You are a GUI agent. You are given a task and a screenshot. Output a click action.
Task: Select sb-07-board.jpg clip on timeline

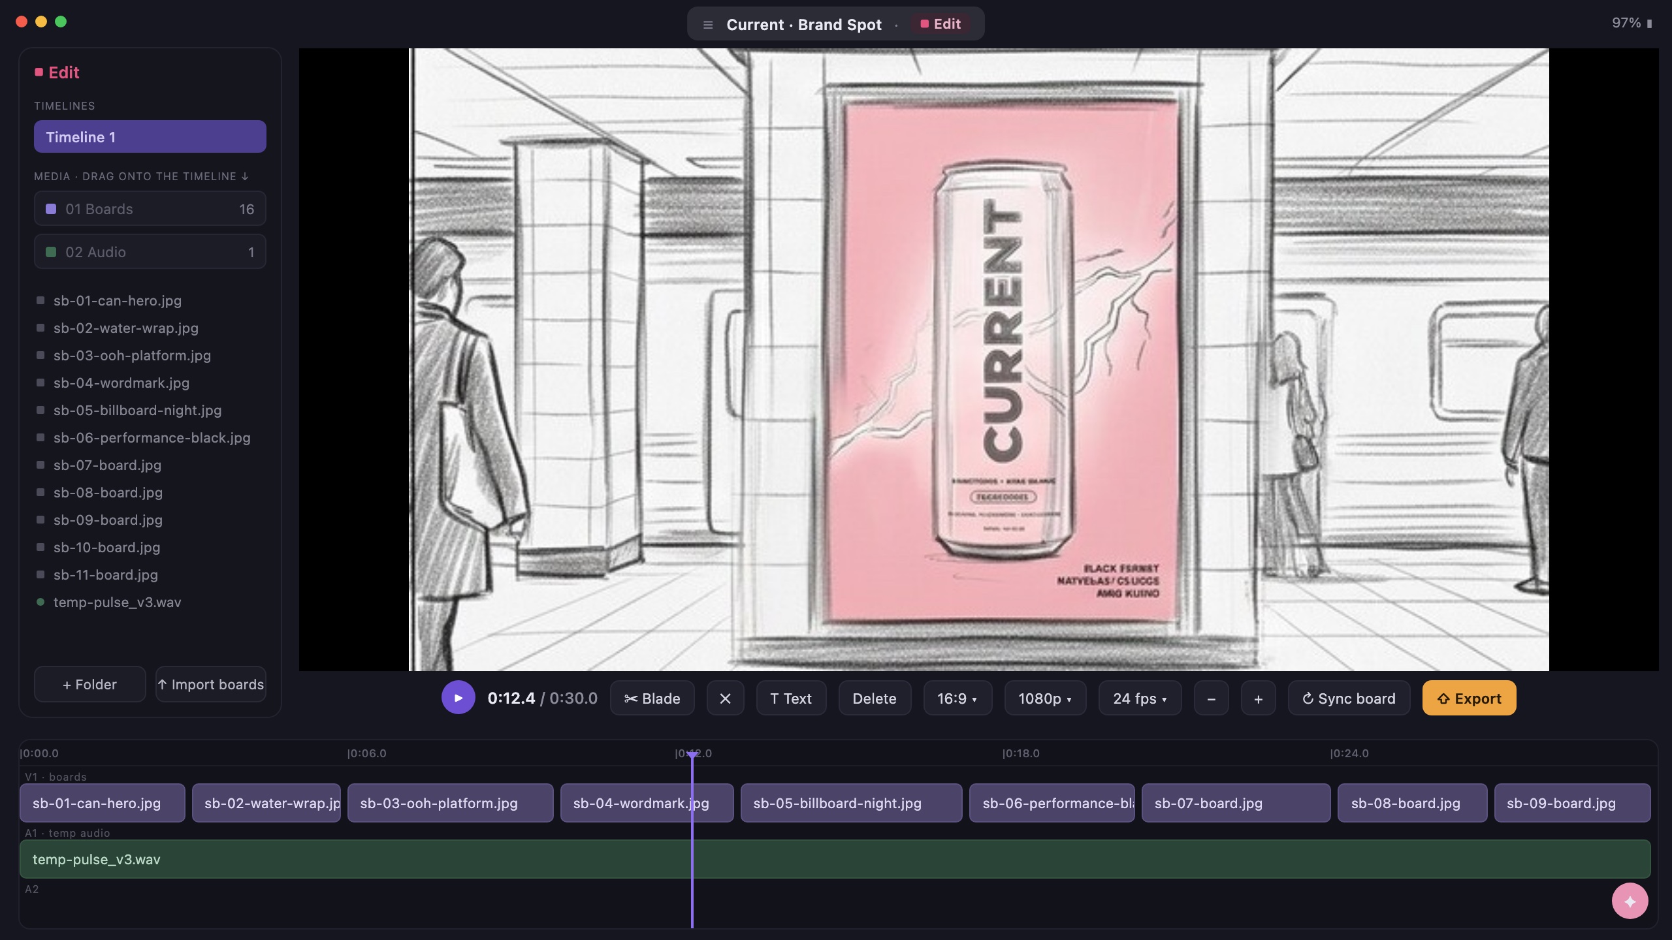[x=1236, y=803]
